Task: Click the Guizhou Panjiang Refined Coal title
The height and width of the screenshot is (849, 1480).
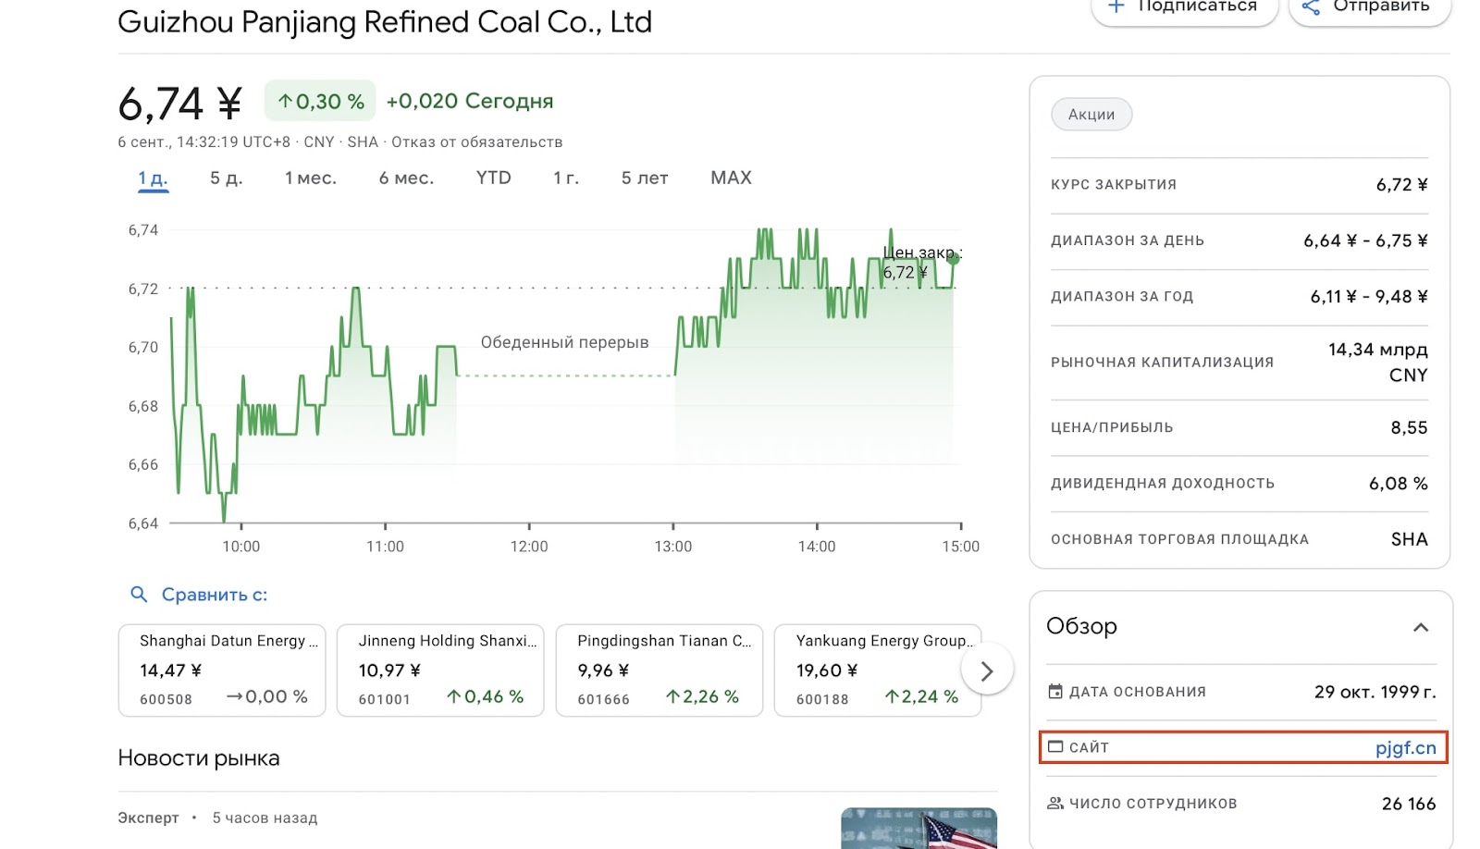Action: point(385,21)
